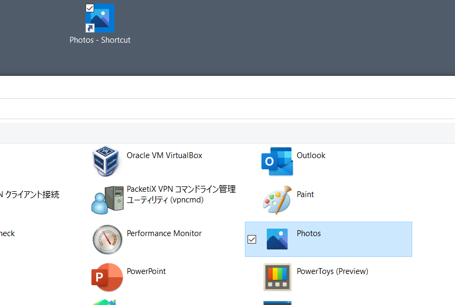Select the Photos label in highlighted row

[309, 233]
